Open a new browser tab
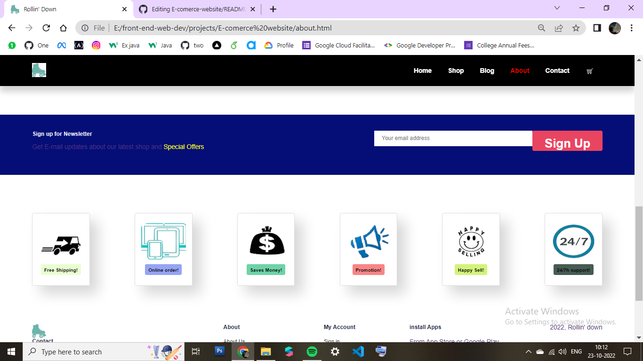 (273, 9)
